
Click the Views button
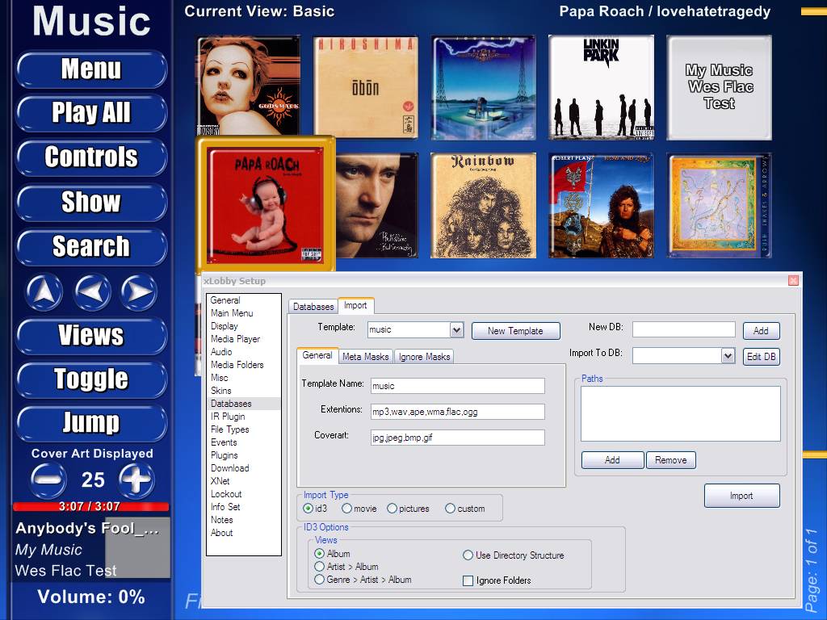coord(91,335)
